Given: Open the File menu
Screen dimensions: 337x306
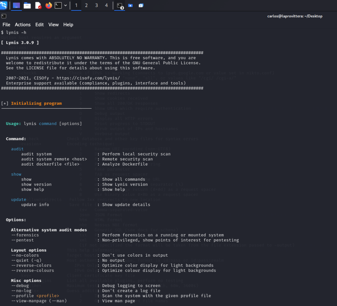Looking at the screenshot, I should (x=6, y=25).
